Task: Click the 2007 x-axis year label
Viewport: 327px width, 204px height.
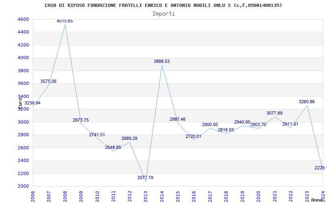Action: click(49, 197)
